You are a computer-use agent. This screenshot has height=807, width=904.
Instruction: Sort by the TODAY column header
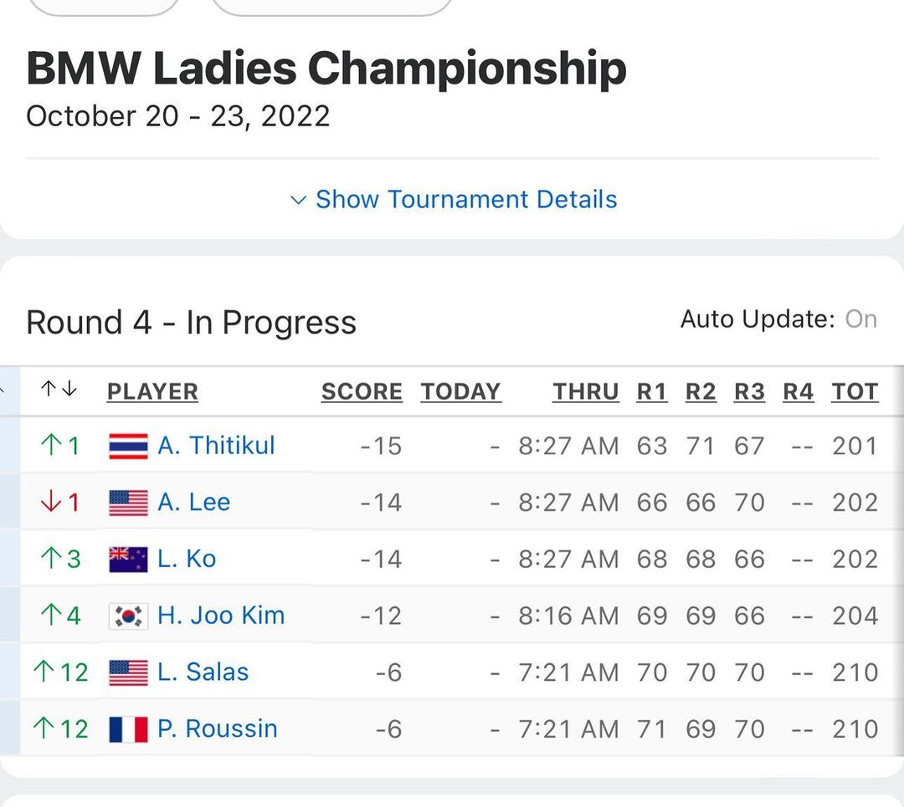click(460, 391)
